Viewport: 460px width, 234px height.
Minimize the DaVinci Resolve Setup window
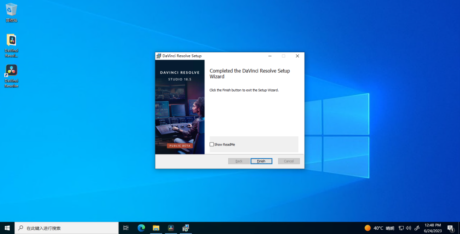pos(270,56)
